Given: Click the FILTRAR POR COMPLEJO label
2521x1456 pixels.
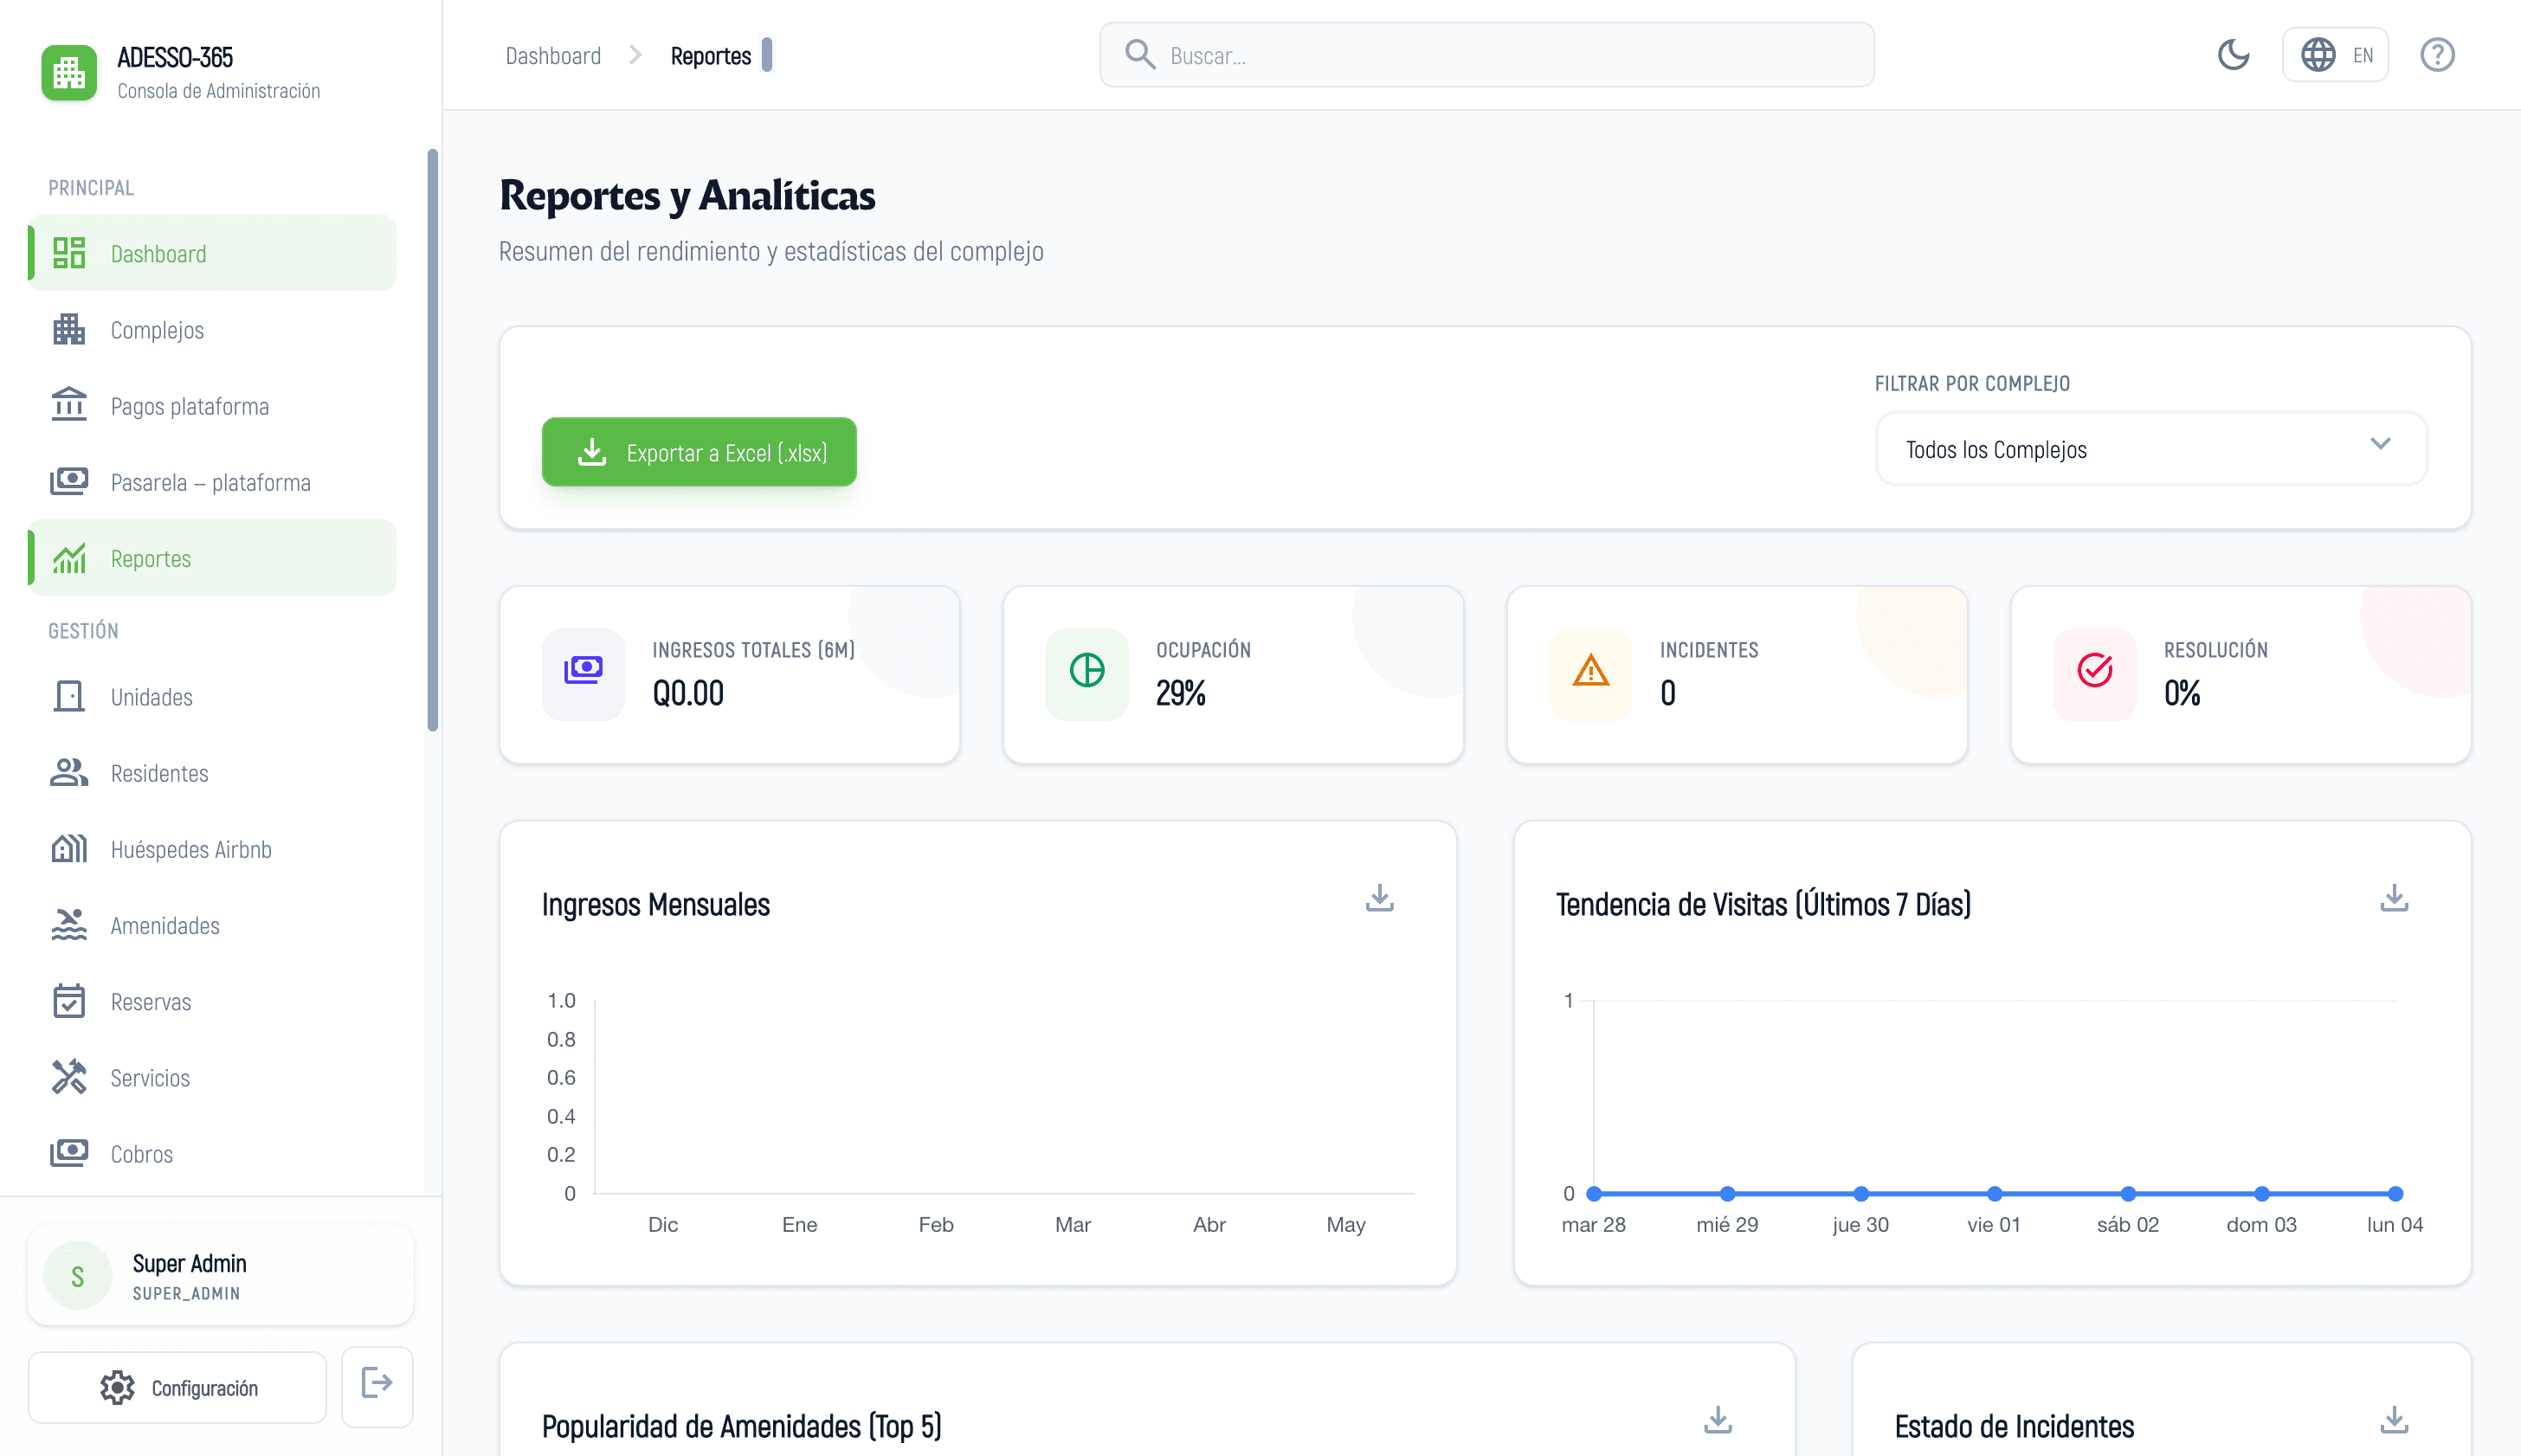Looking at the screenshot, I should (1972, 383).
